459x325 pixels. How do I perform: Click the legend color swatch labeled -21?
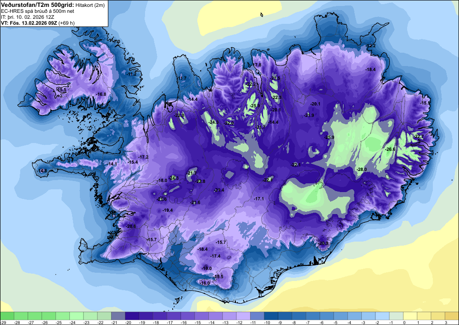[x=118, y=316]
